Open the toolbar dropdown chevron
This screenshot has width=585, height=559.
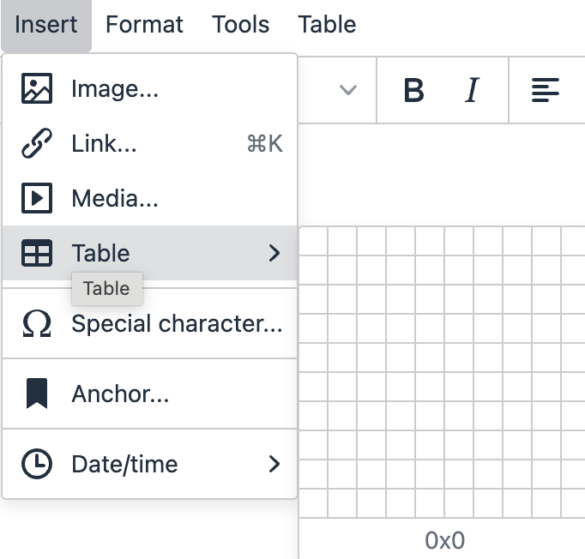pyautogui.click(x=347, y=90)
